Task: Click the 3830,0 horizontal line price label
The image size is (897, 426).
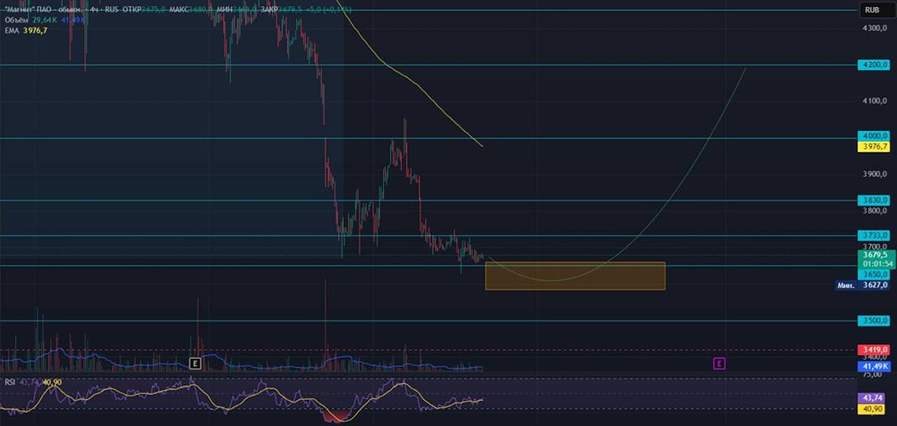Action: [874, 200]
